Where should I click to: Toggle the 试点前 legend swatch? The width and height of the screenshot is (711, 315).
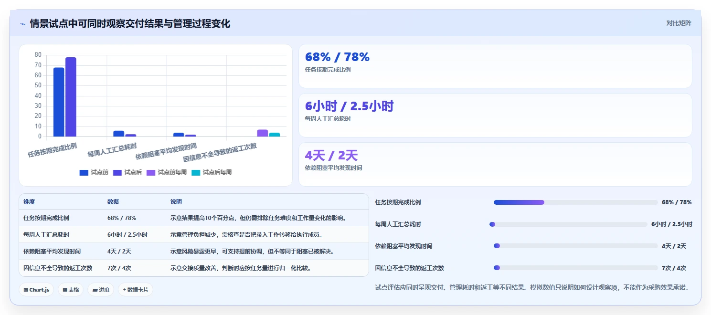pos(84,172)
